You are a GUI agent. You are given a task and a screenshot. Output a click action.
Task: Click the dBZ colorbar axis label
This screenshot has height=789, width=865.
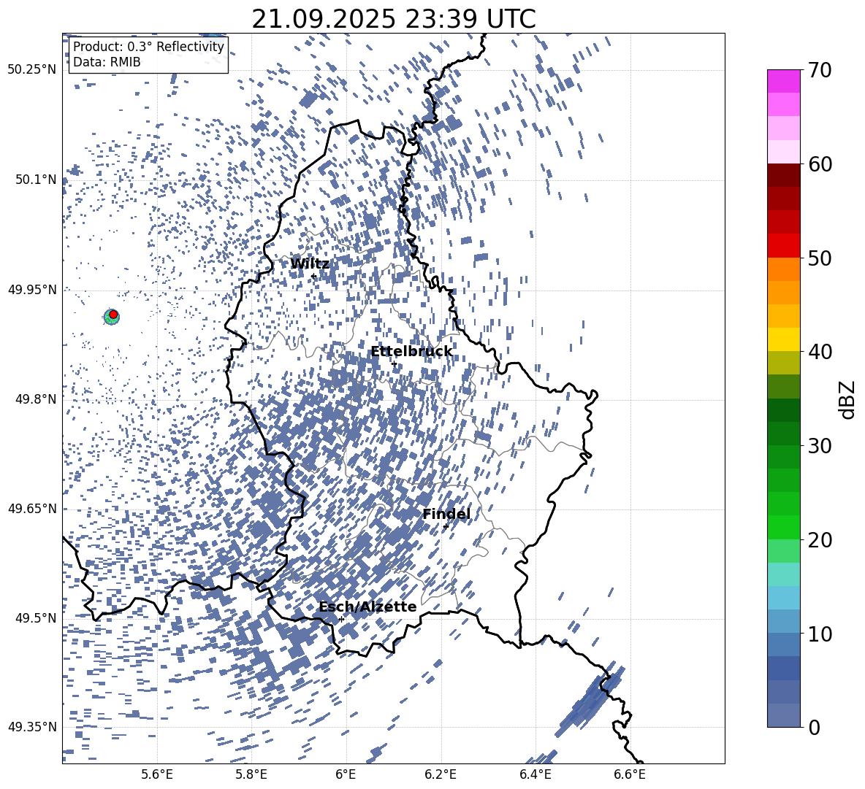click(x=848, y=399)
